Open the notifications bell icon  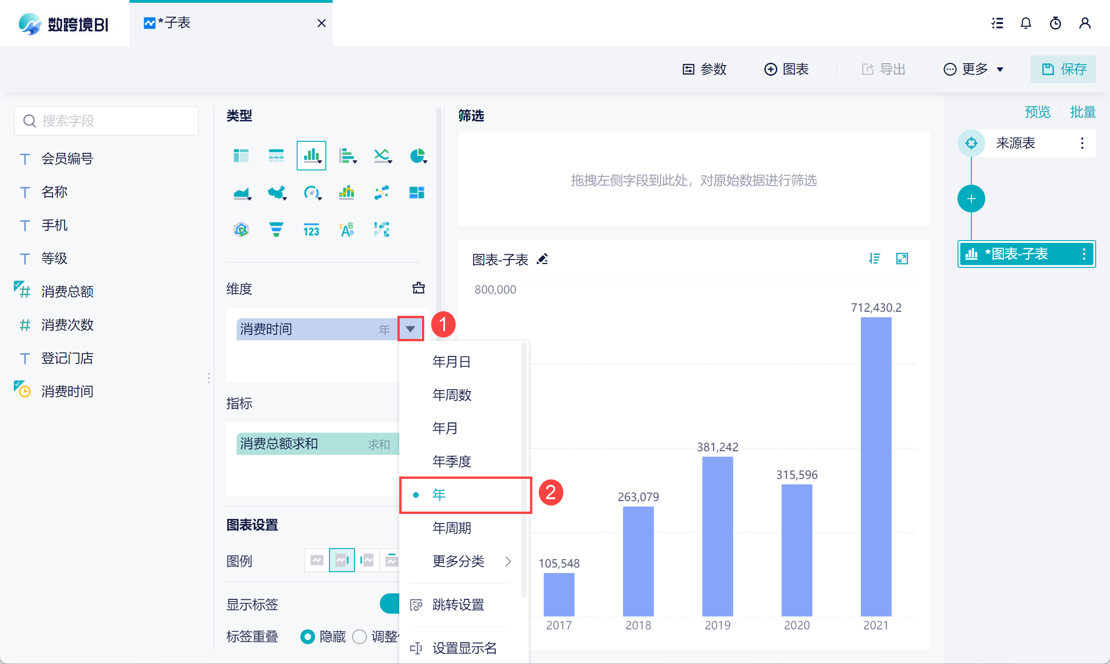click(1026, 23)
